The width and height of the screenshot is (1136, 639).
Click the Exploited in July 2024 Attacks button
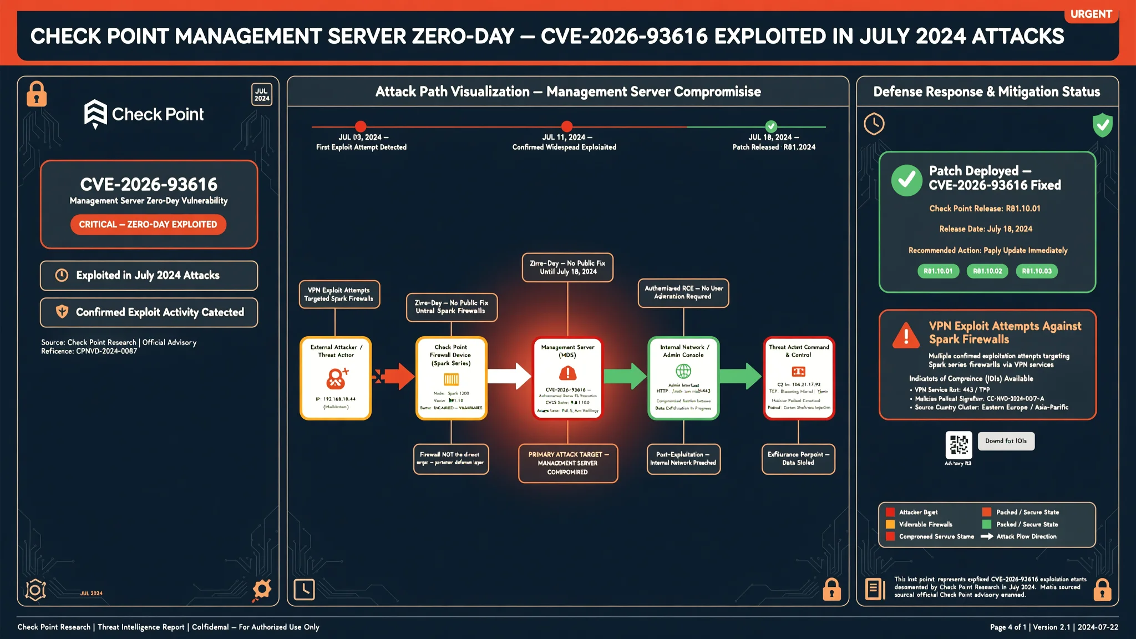[149, 276]
